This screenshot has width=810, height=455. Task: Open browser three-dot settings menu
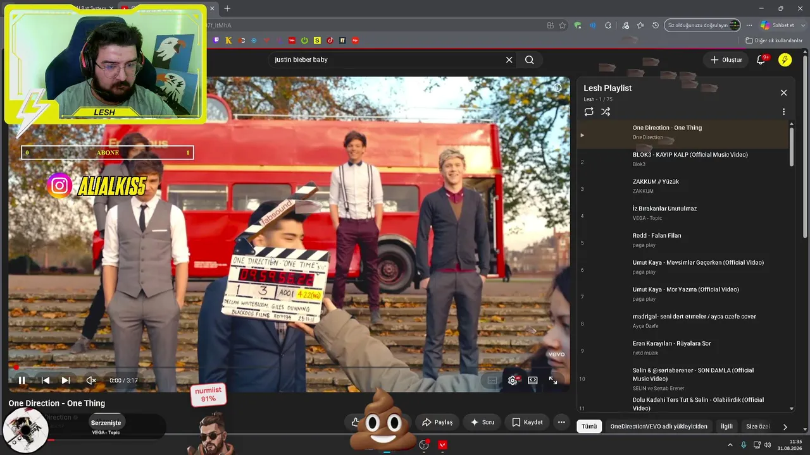(x=749, y=25)
